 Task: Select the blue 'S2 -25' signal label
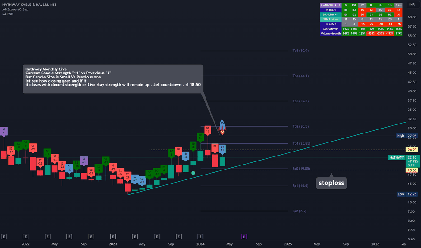[142, 180]
